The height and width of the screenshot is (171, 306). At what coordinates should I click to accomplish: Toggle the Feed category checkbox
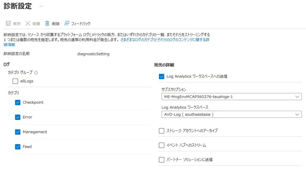[x=18, y=147]
